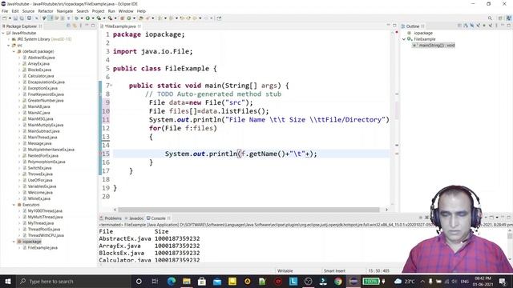The height and width of the screenshot is (288, 513).
Task: Toggle Hide Static Members in Outline toolbar
Action: tap(478, 26)
